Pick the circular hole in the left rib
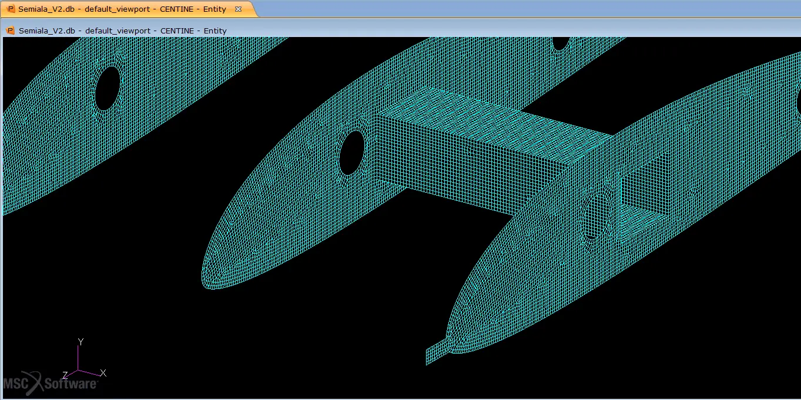This screenshot has width=801, height=400. [108, 88]
